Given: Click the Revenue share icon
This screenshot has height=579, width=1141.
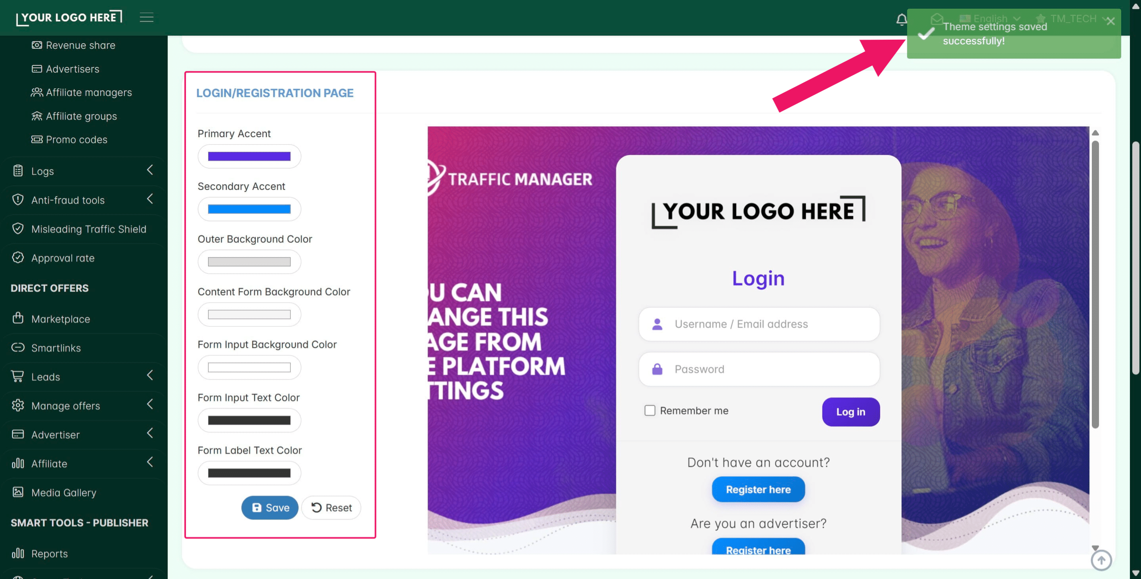Looking at the screenshot, I should pyautogui.click(x=37, y=45).
